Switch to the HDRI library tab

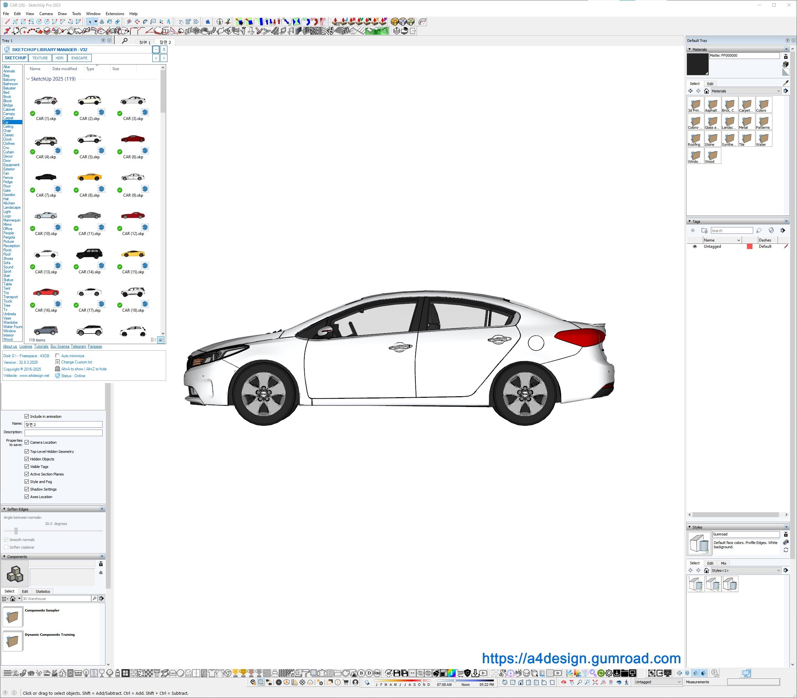pos(59,58)
